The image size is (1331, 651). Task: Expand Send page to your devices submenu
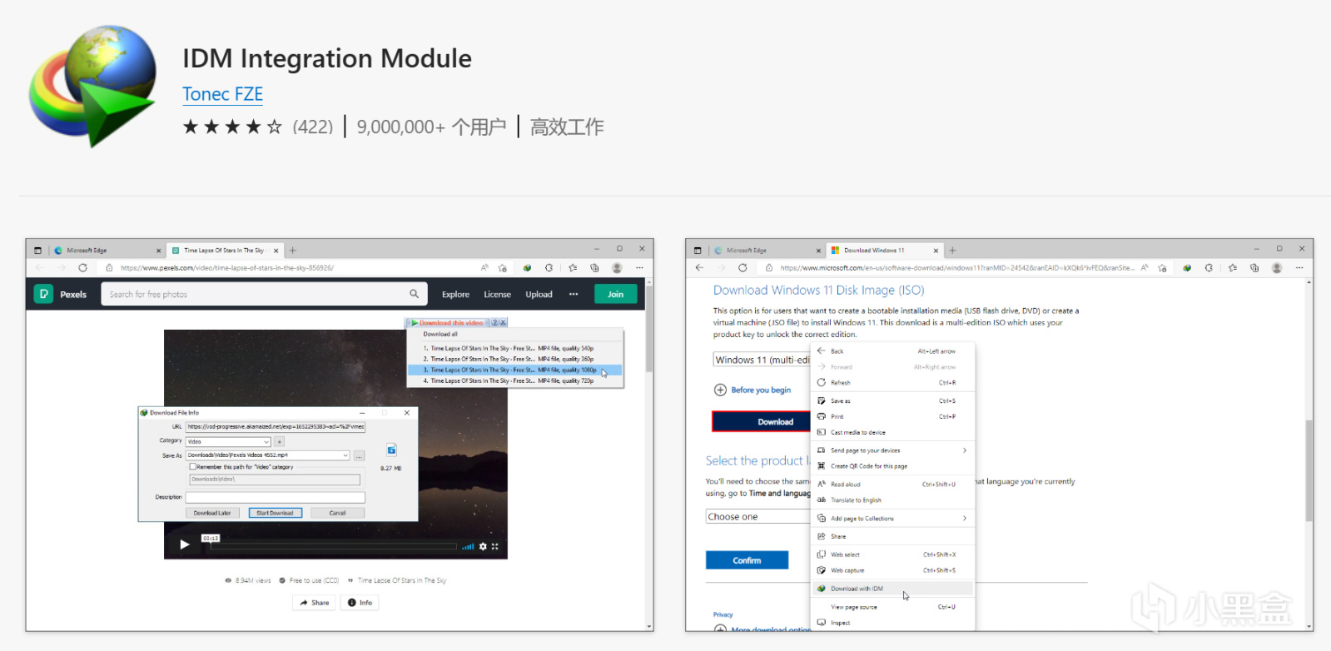[892, 450]
